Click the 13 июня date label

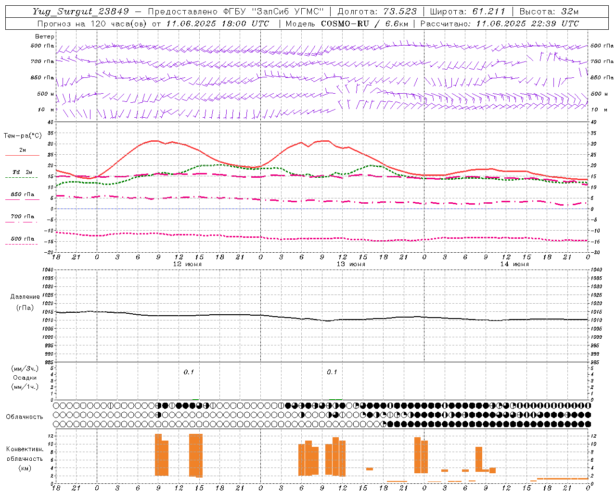tap(351, 264)
